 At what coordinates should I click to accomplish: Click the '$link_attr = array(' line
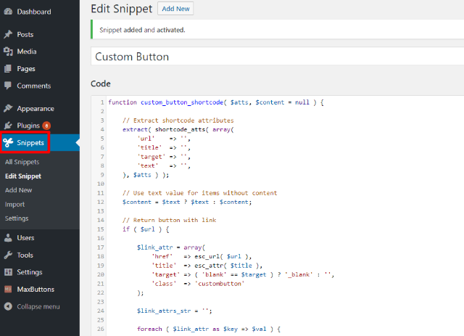pos(171,247)
